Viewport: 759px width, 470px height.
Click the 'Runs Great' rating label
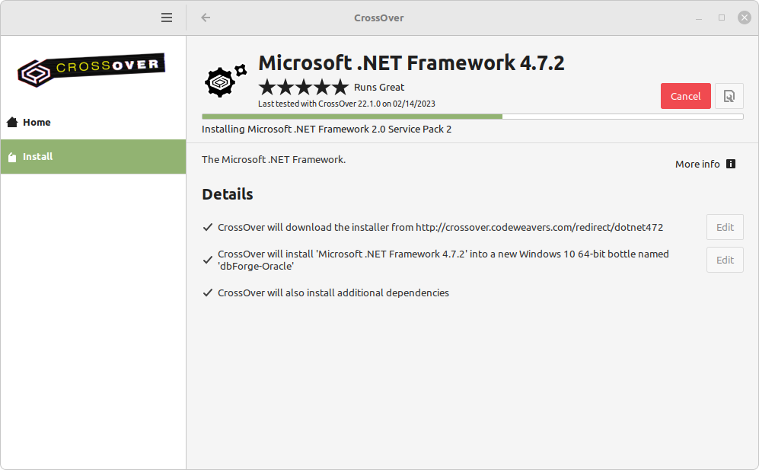(x=379, y=87)
